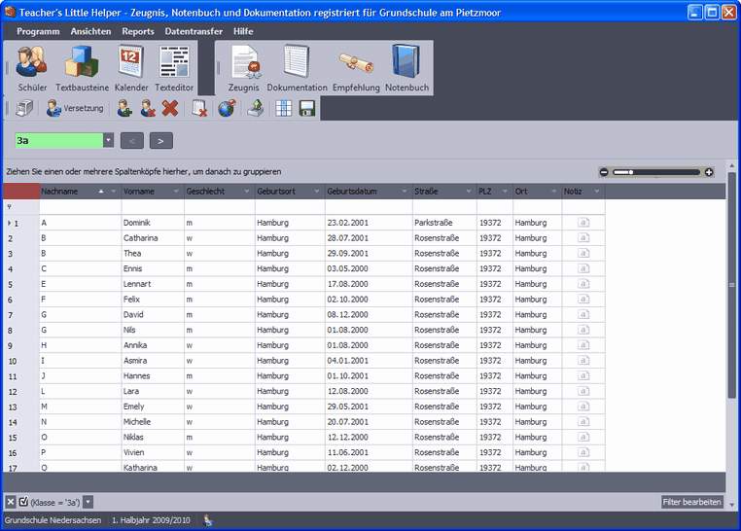Click the floppy disk save icon
741x531 pixels.
click(x=306, y=108)
